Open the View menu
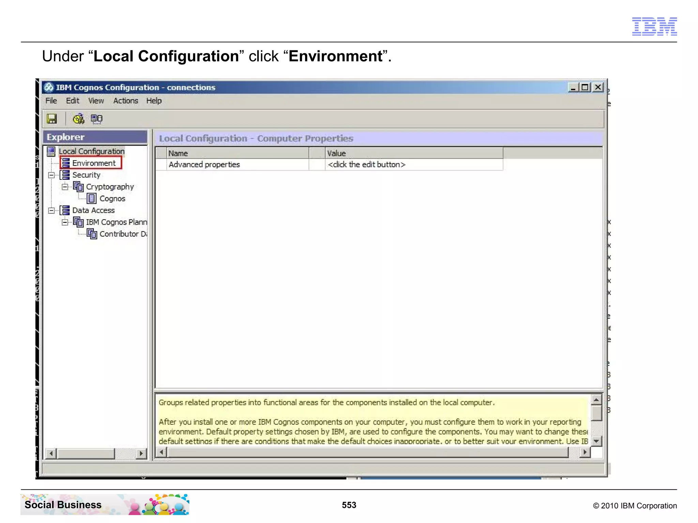Image resolution: width=698 pixels, height=523 pixels. click(x=96, y=101)
